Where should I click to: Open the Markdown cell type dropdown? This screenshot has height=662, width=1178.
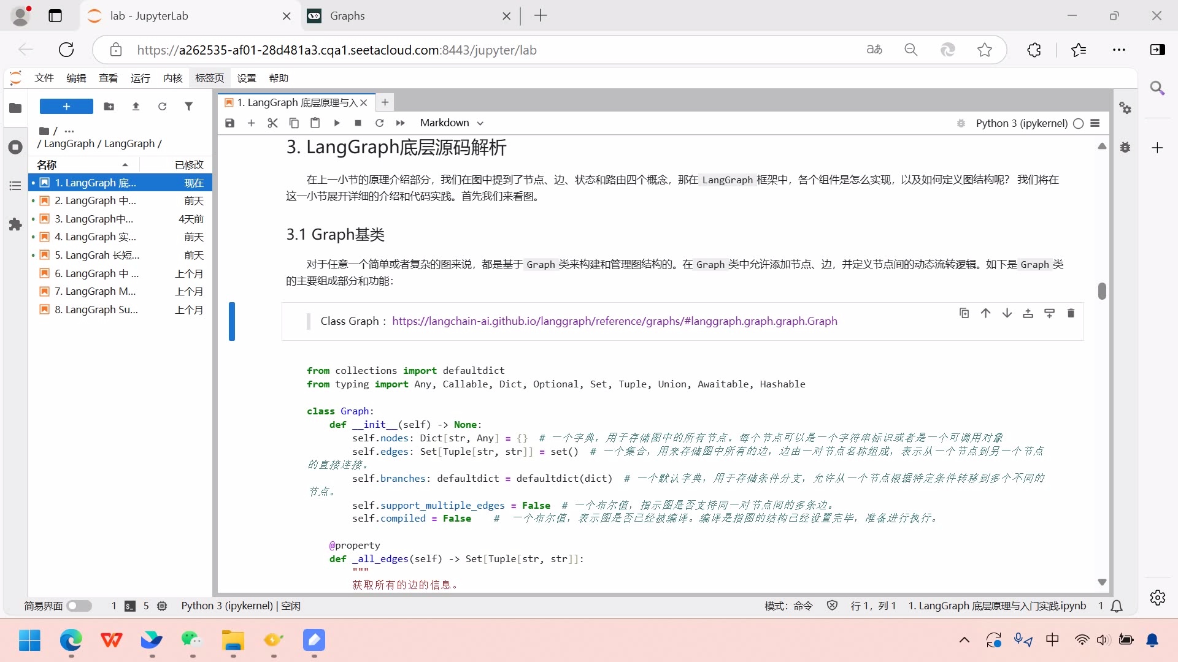tap(452, 123)
